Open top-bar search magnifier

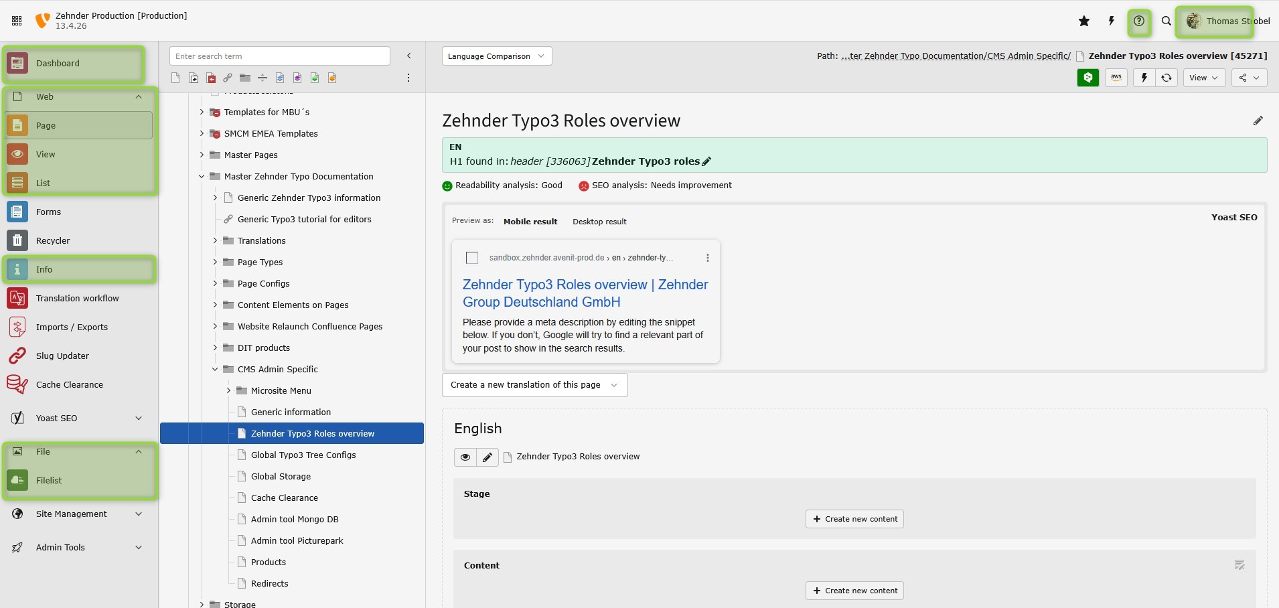point(1167,21)
